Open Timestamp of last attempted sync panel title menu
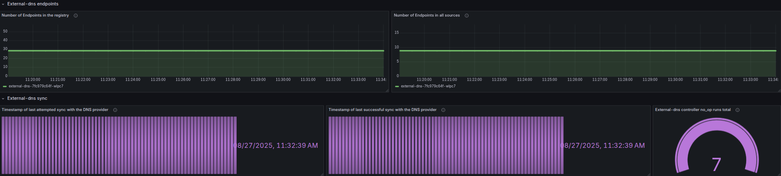Viewport: 781px width, 176px height. [x=55, y=110]
